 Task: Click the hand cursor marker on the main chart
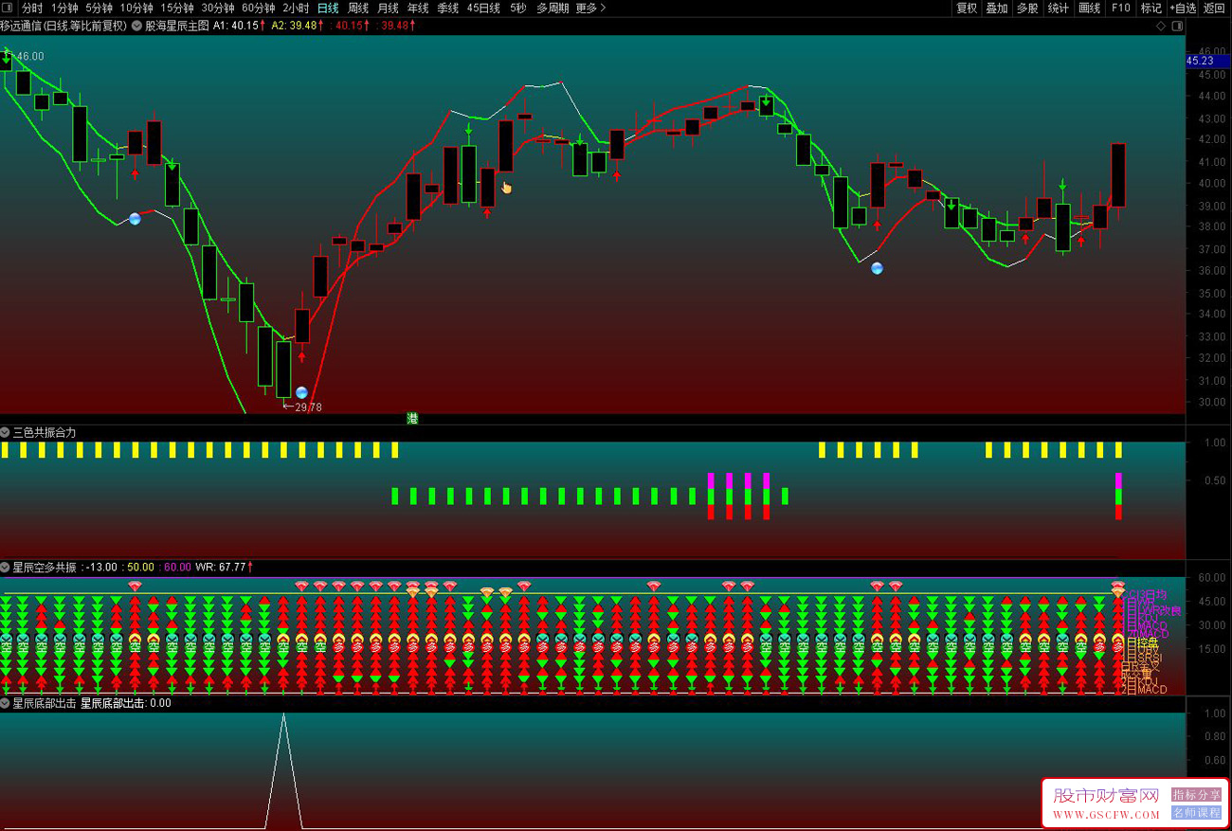507,188
